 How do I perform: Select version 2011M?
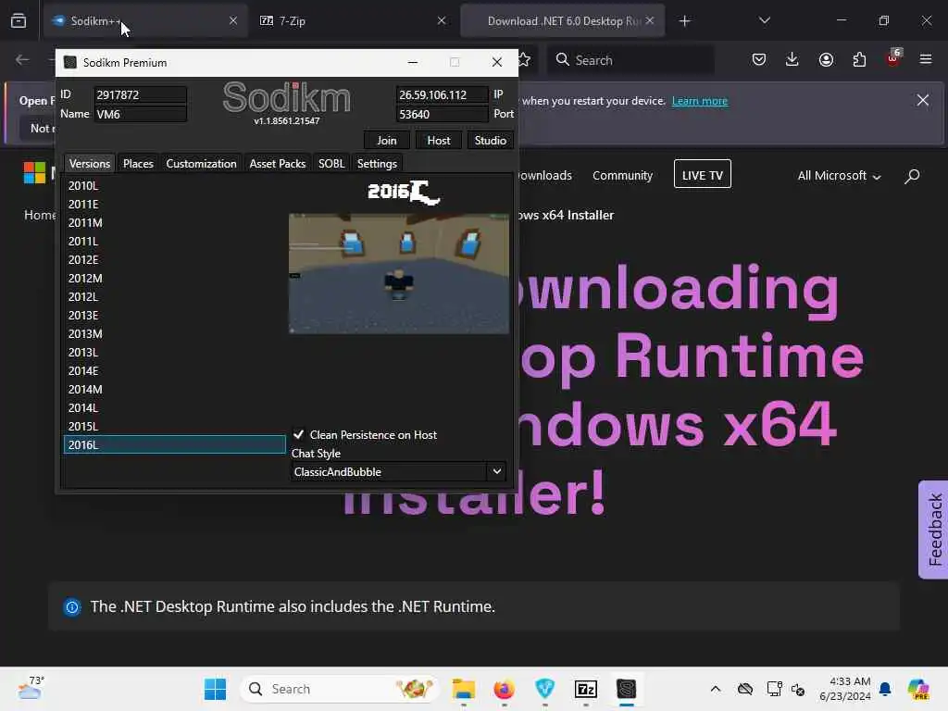click(175, 222)
